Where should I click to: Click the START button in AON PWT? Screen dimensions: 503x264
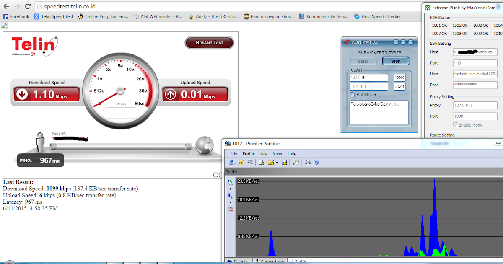point(363,61)
